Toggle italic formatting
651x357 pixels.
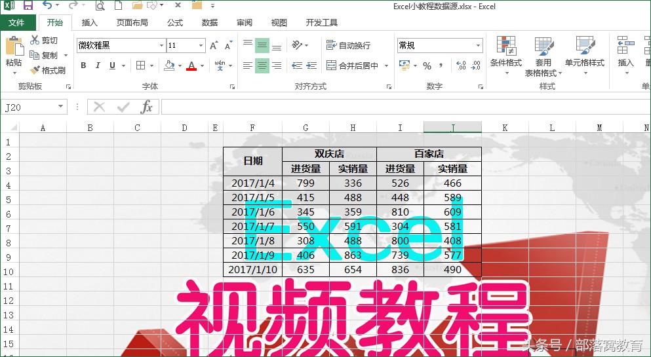(98, 66)
